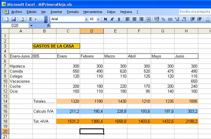Apply the thousands separator (000) style
The height and width of the screenshot is (139, 211).
[170, 19]
